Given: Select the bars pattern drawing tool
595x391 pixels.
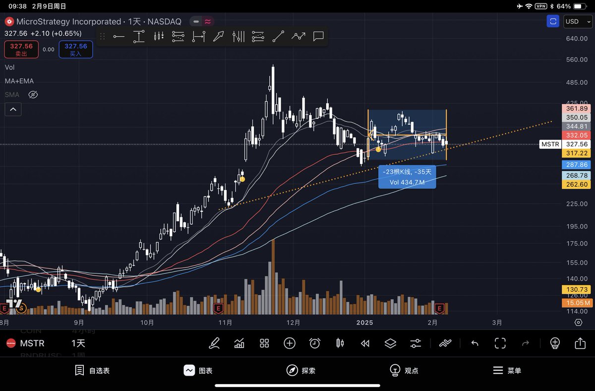Looking at the screenshot, I should (x=159, y=36).
